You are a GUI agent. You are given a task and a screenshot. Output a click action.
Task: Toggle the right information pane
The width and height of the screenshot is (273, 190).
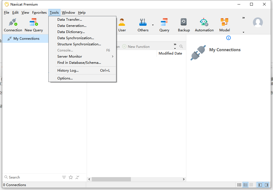pyautogui.click(x=266, y=185)
